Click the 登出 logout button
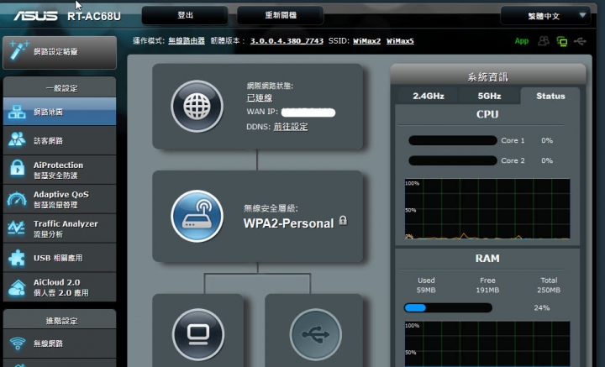This screenshot has height=367, width=605. click(x=185, y=15)
